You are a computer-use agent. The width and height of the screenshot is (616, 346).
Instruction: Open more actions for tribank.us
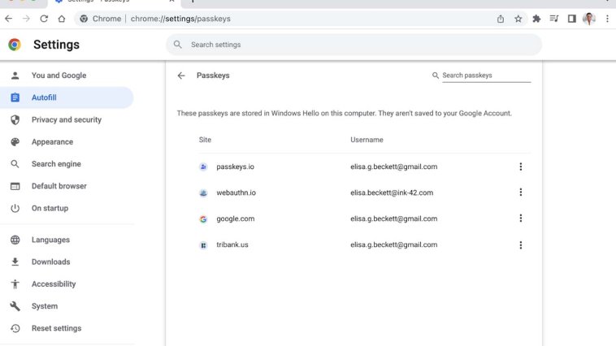(521, 245)
